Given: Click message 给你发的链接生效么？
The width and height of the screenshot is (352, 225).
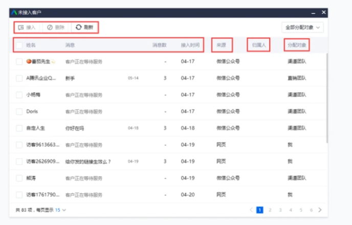Looking at the screenshot, I should coord(88,162).
